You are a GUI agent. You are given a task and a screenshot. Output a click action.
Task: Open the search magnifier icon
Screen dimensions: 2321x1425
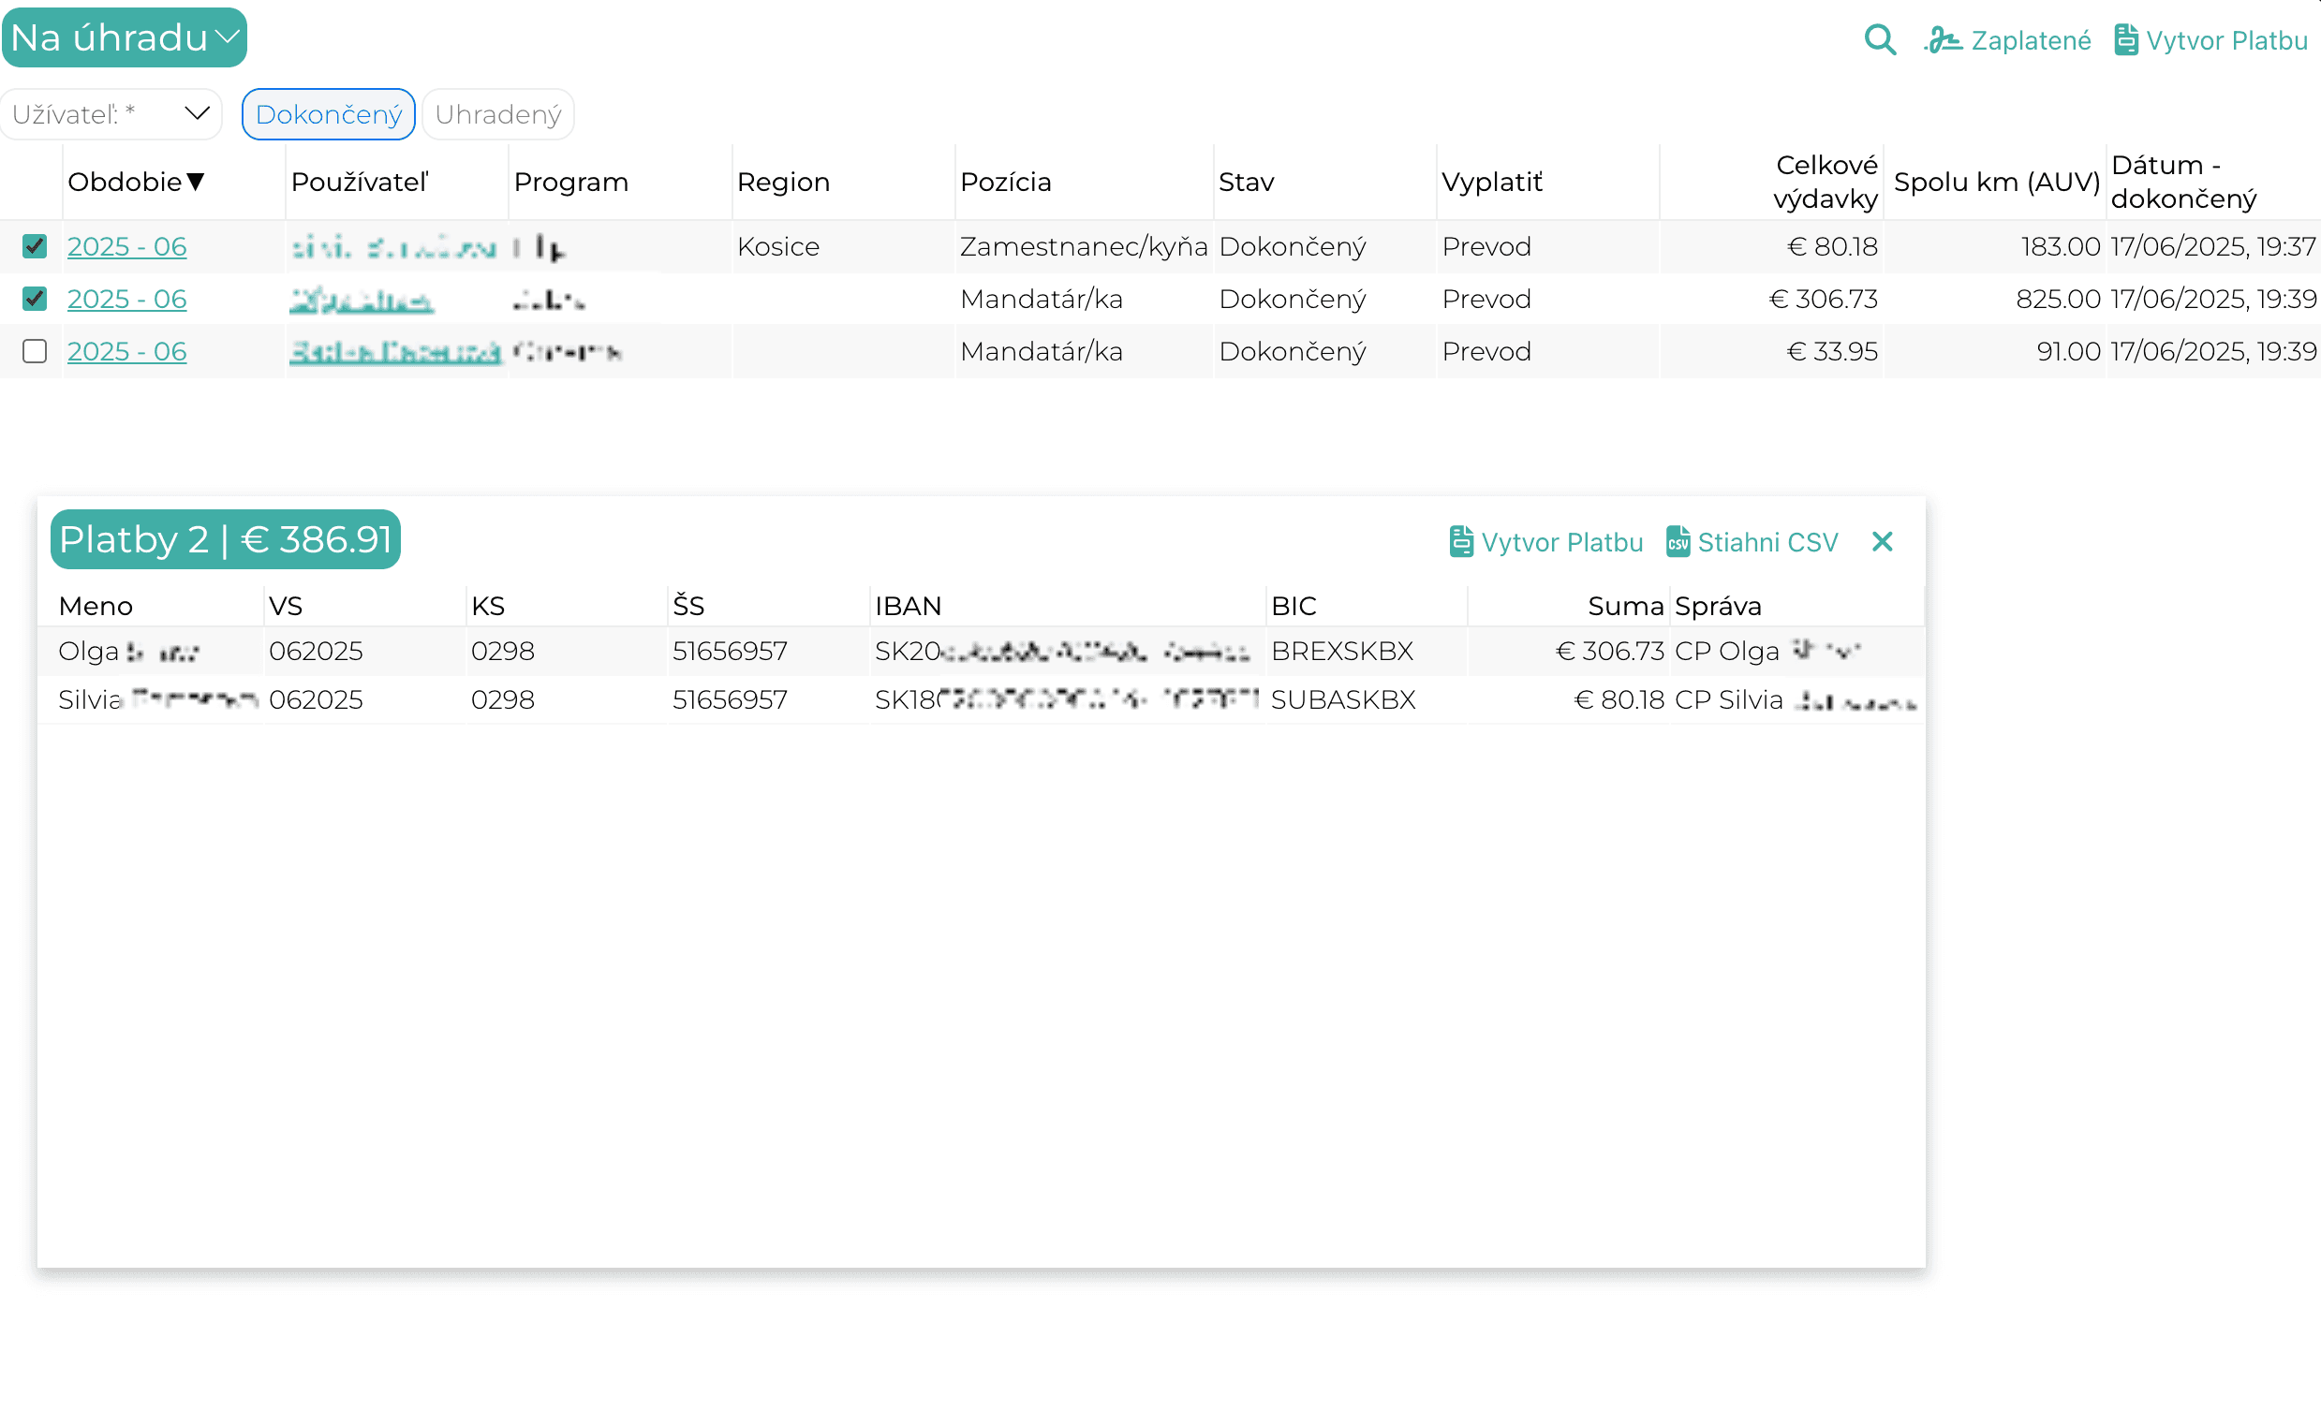click(x=1880, y=39)
